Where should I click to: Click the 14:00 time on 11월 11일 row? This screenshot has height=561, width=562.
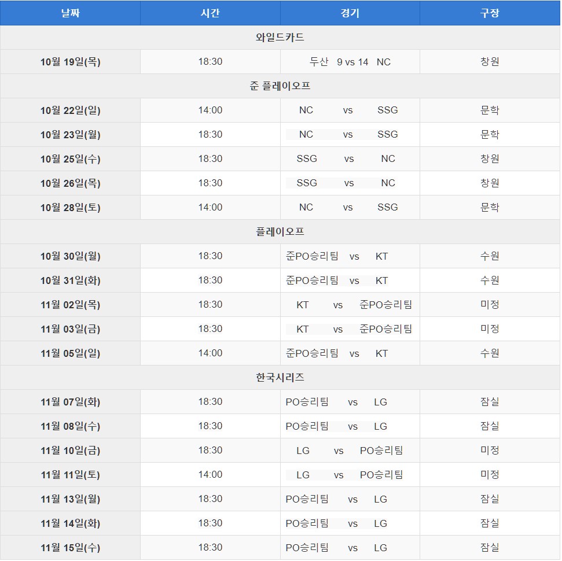(210, 474)
